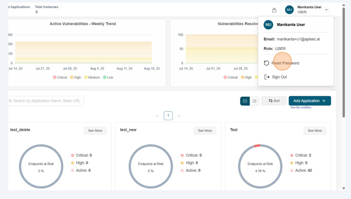Click the Reset Password circular arrow icon

266,63
